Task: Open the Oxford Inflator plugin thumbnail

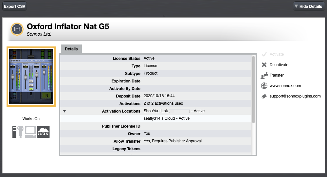Action: (31, 77)
